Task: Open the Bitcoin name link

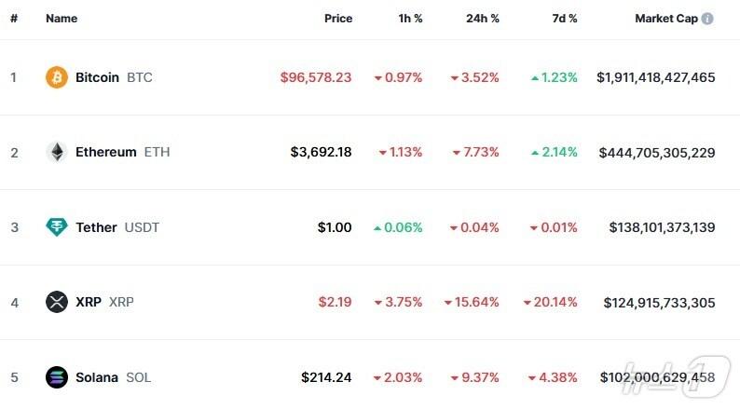Action: 97,77
